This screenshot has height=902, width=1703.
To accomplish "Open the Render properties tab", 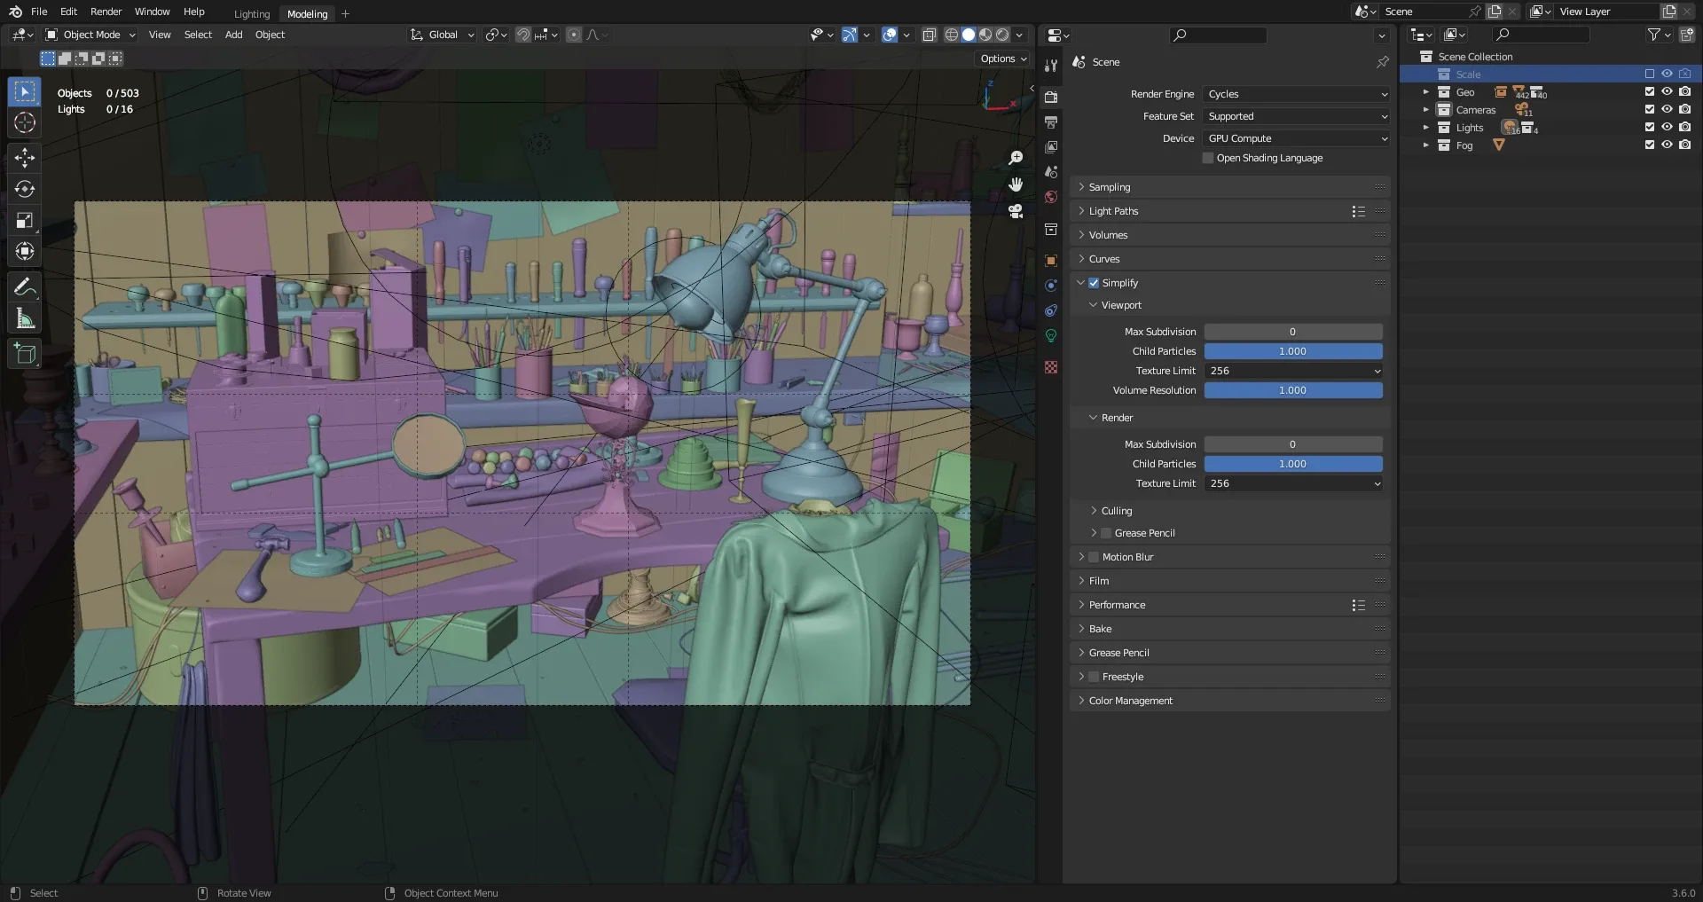I will [x=1051, y=97].
